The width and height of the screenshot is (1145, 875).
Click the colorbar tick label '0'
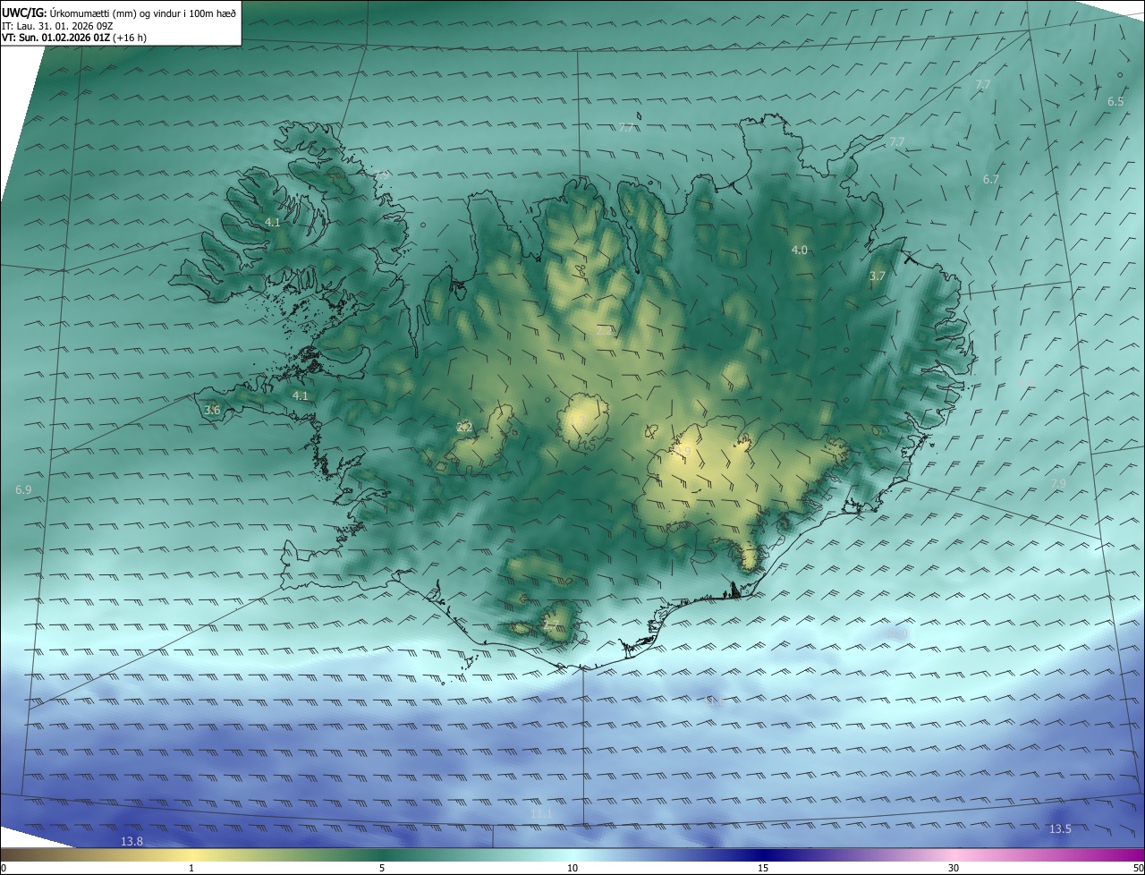coord(4,868)
